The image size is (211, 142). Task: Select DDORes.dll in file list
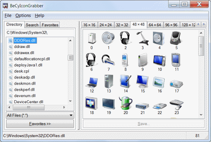click(25, 40)
